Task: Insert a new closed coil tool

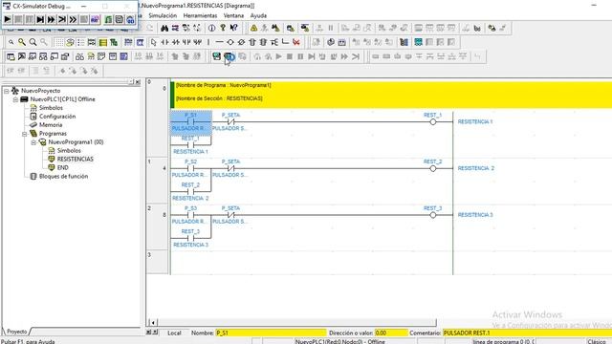Action: [241, 42]
